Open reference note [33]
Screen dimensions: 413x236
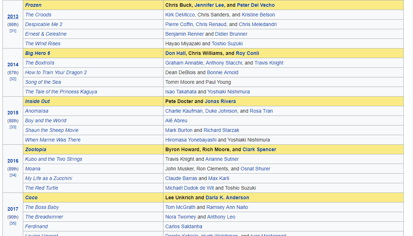pyautogui.click(x=13, y=127)
